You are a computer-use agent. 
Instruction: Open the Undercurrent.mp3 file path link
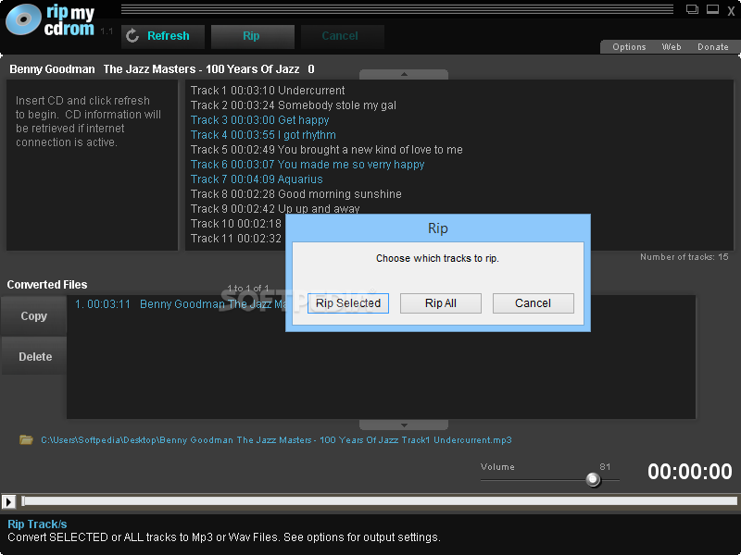point(276,440)
